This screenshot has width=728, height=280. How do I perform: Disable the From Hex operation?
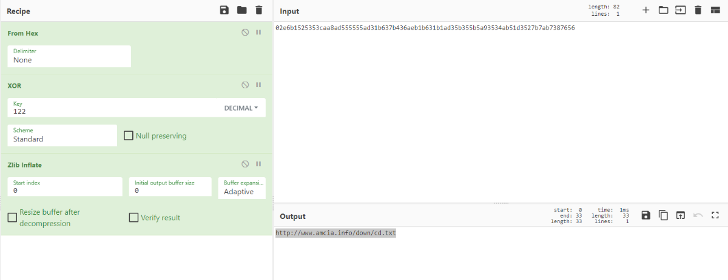pos(245,33)
